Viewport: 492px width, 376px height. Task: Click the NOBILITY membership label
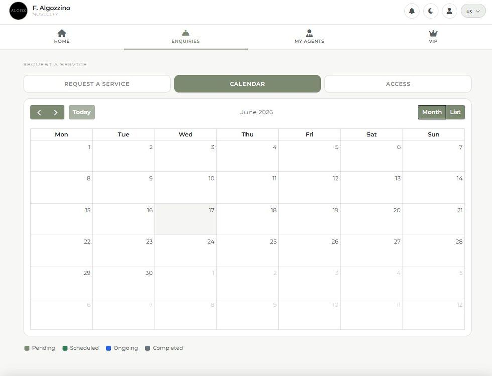[45, 14]
